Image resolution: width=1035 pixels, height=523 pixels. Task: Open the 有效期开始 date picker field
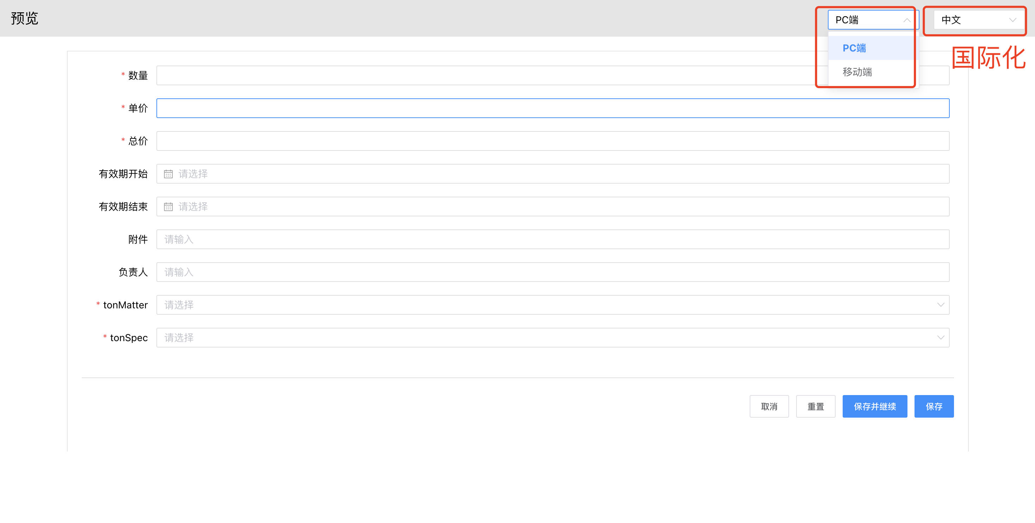pyautogui.click(x=552, y=174)
